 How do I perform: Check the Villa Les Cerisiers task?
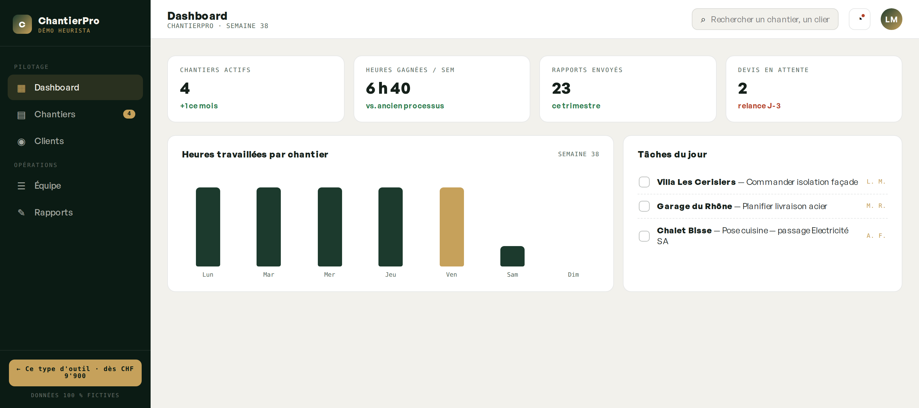(644, 182)
